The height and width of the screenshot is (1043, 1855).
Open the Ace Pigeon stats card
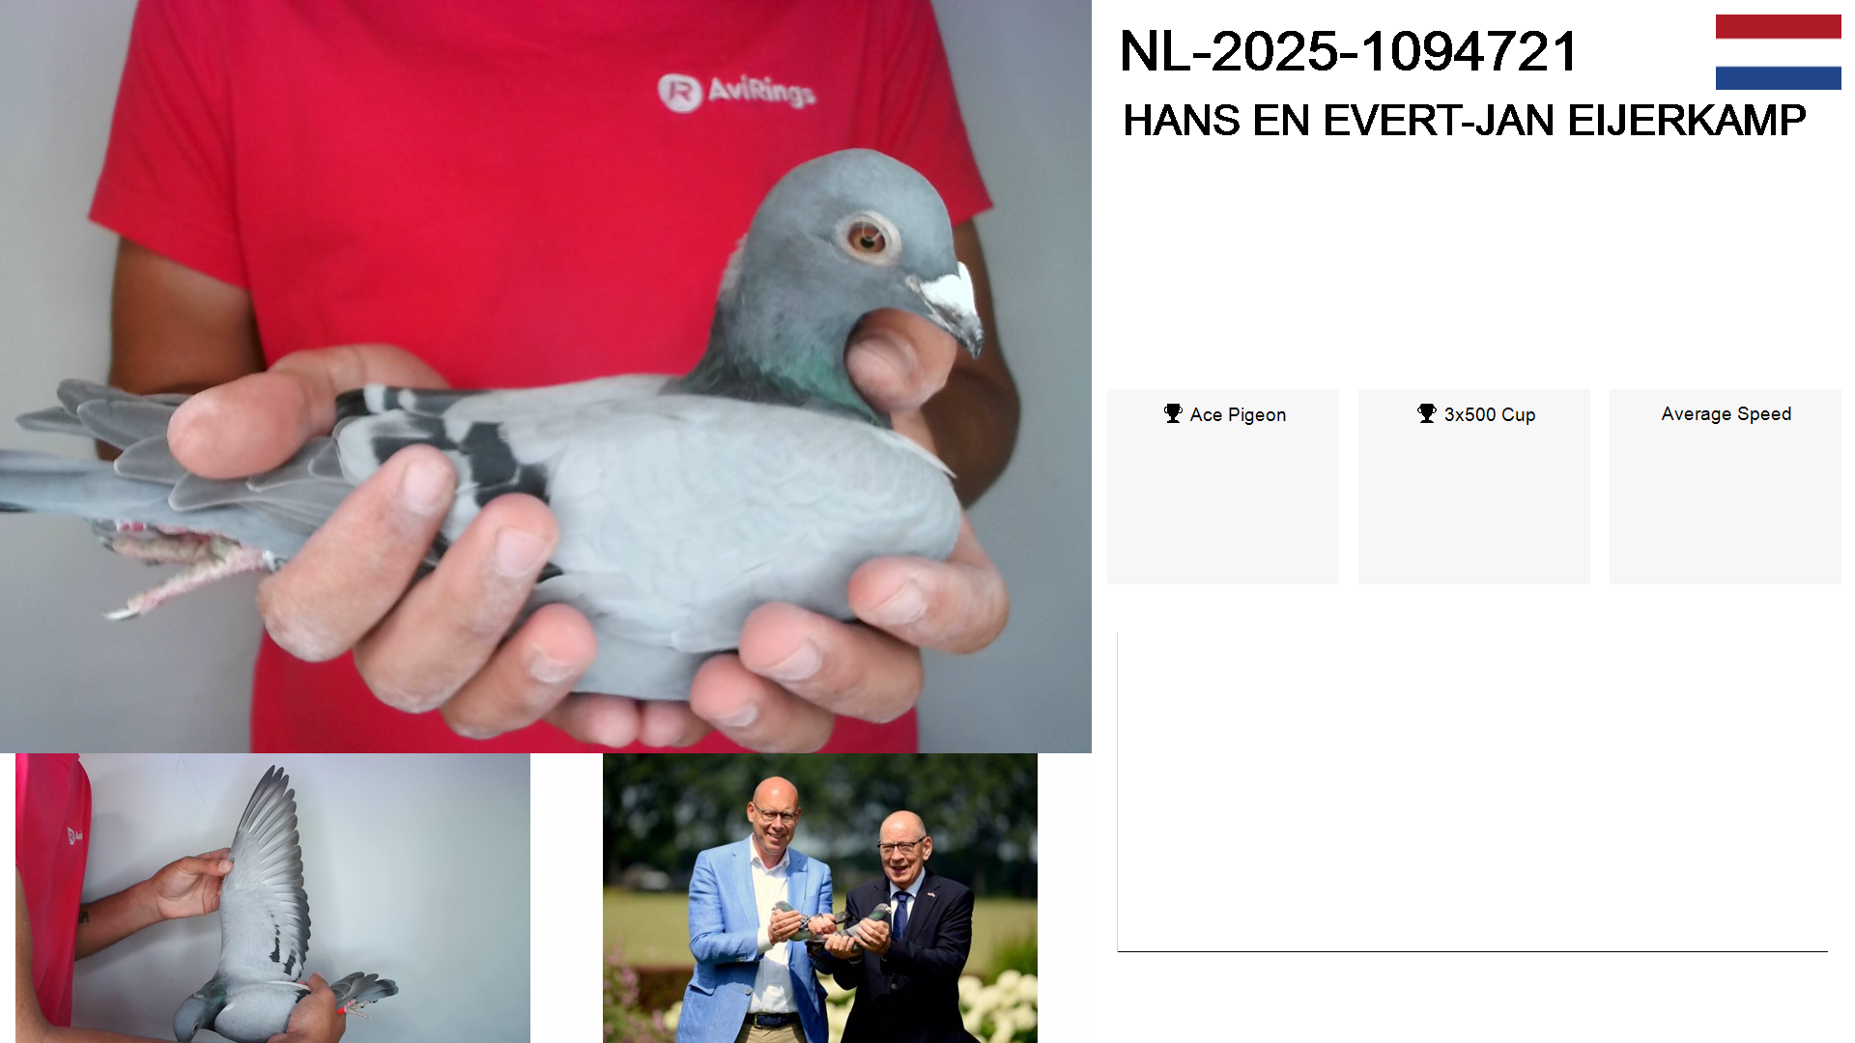pyautogui.click(x=1223, y=487)
